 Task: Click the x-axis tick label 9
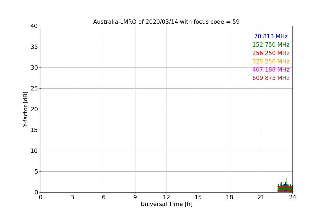(x=135, y=197)
